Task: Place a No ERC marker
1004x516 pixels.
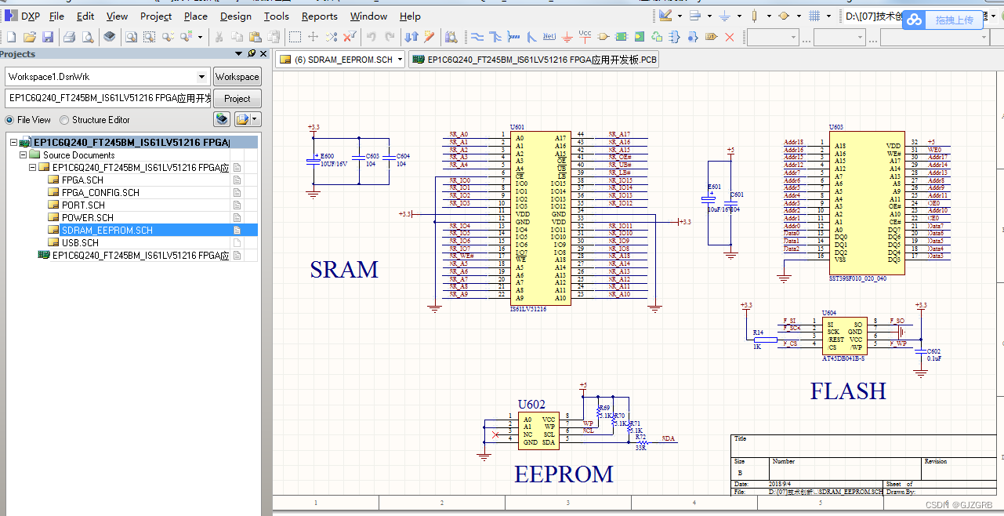Action: [x=729, y=37]
